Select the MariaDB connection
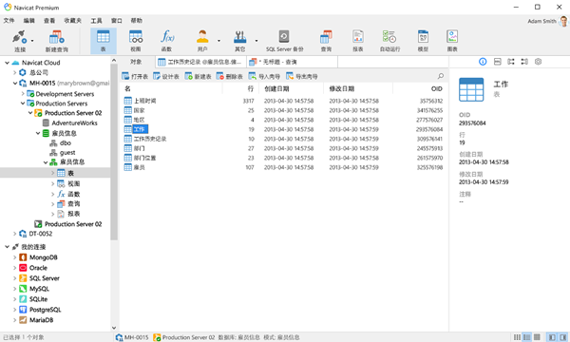 (x=41, y=320)
